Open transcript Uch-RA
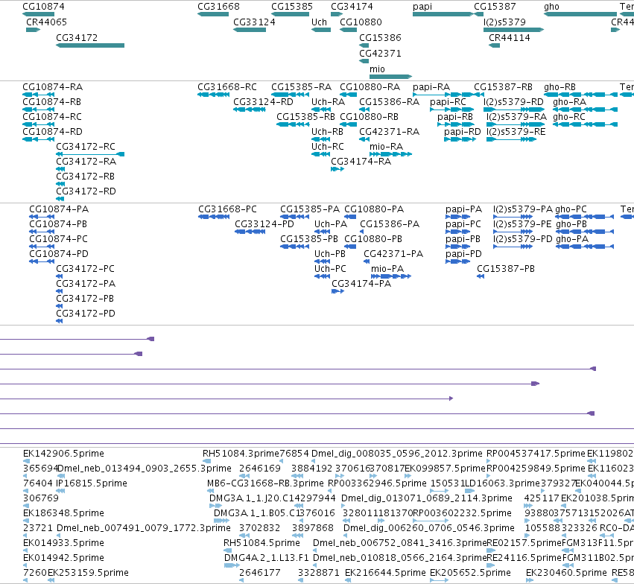 tap(328, 102)
